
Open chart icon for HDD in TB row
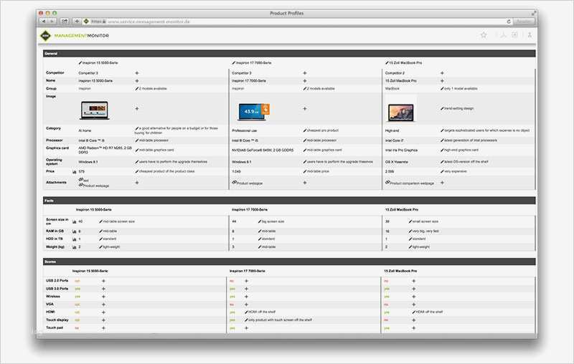tap(75, 239)
